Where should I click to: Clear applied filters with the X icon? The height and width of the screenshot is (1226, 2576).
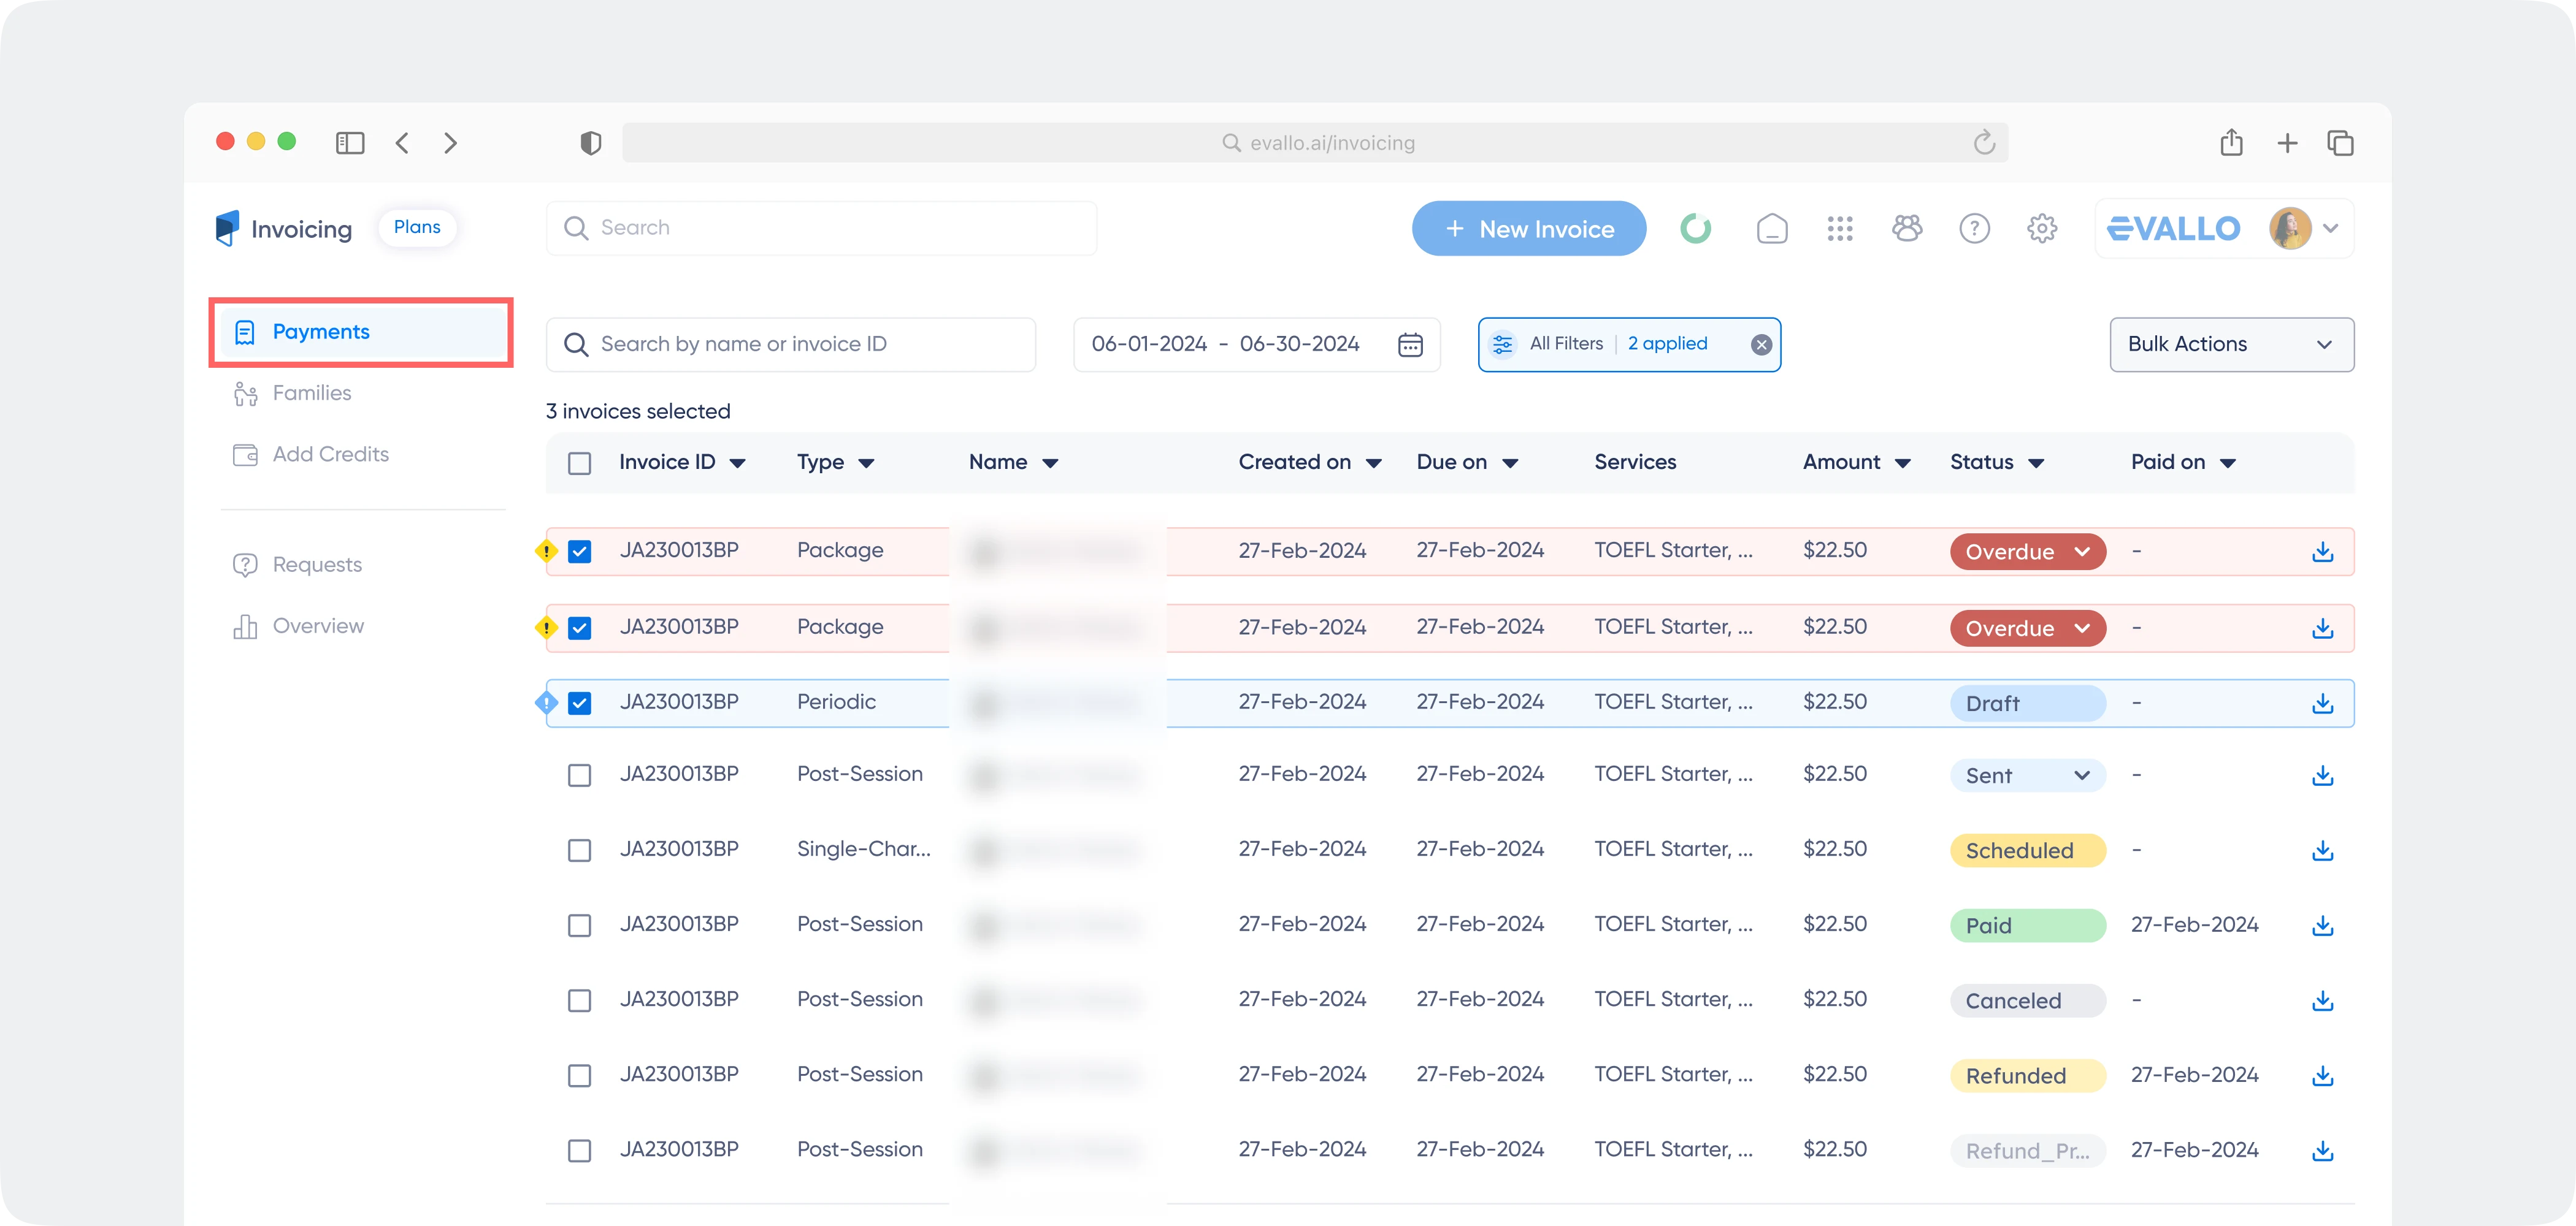click(x=1761, y=345)
